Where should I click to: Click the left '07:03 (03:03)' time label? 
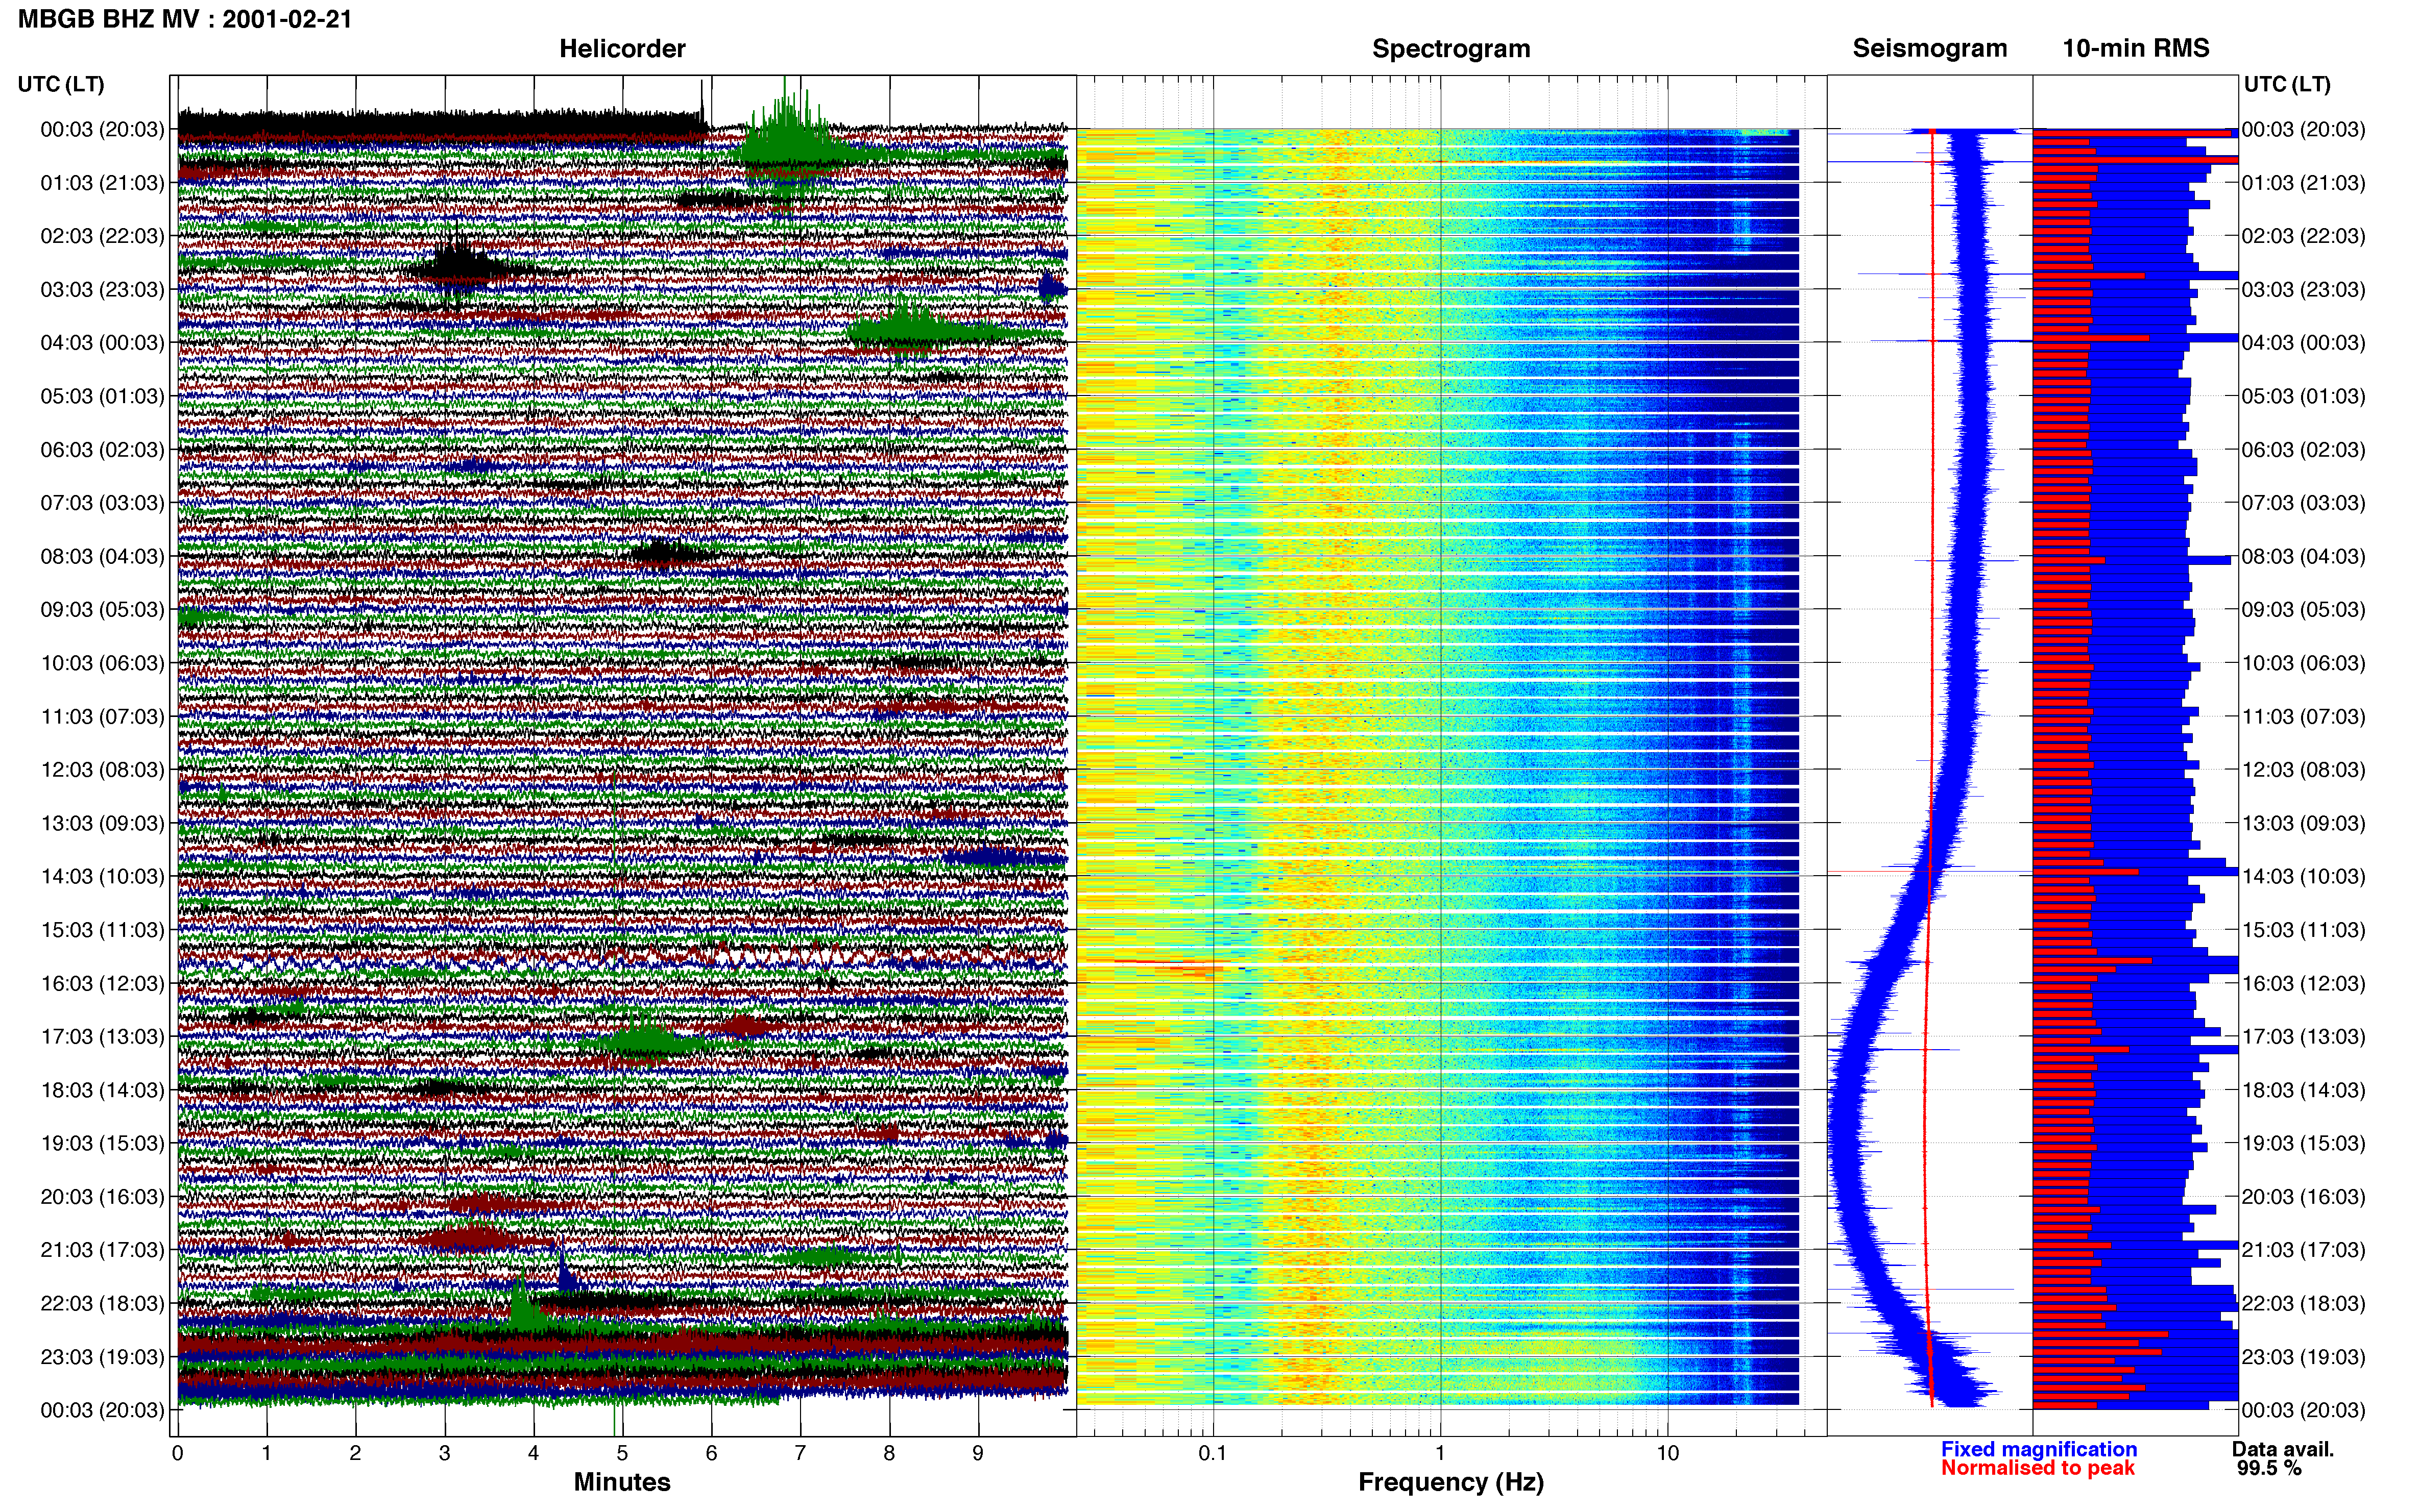(x=102, y=503)
